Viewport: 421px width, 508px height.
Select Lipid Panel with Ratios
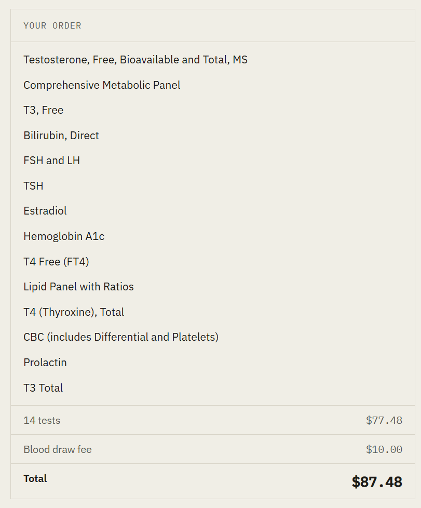pyautogui.click(x=78, y=287)
